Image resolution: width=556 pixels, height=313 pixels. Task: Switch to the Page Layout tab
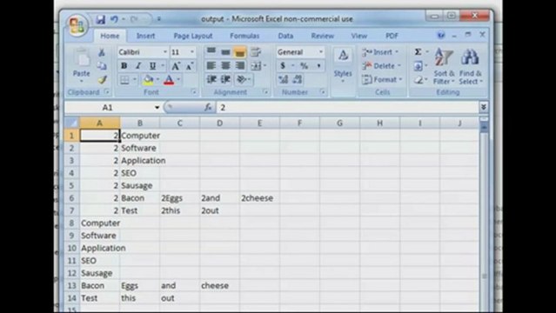(193, 36)
